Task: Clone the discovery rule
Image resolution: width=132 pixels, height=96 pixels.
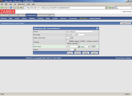Action: [78, 53]
